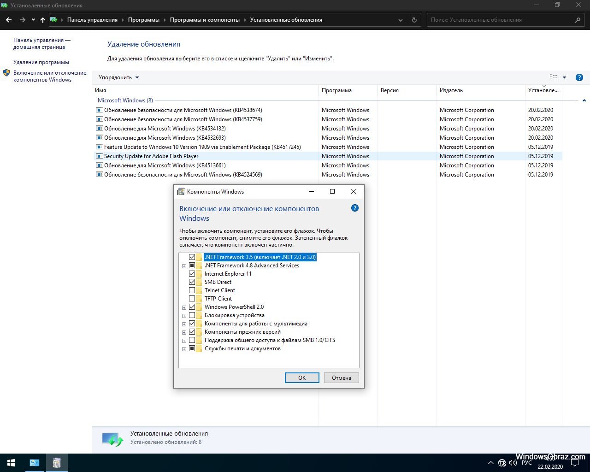Viewport: 590px width, 472px height.
Task: Open address bar history dropdown
Action: pyautogui.click(x=401, y=20)
